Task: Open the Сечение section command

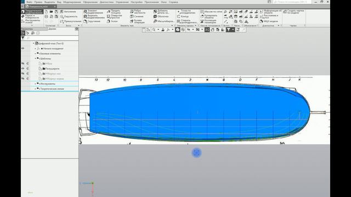Action: pos(137,16)
